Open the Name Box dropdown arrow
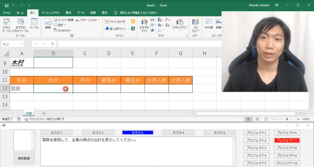Image resolution: width=314 pixels, height=167 pixels. click(x=22, y=44)
